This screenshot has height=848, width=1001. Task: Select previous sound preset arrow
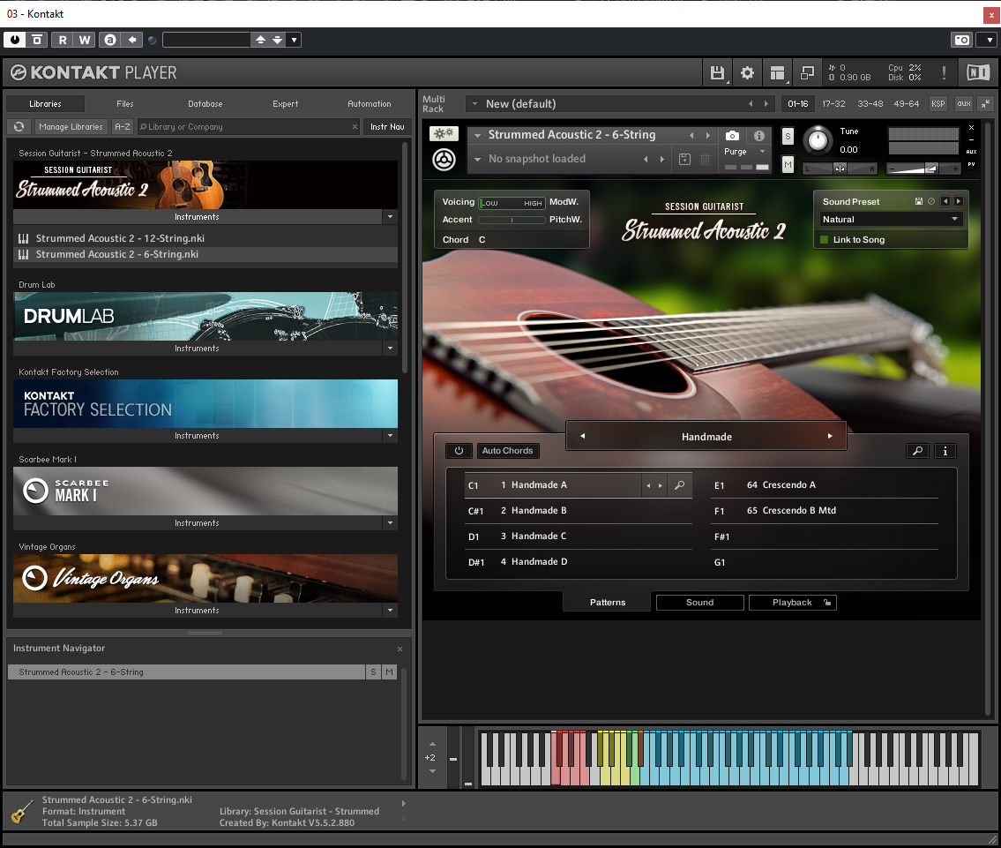tap(945, 201)
